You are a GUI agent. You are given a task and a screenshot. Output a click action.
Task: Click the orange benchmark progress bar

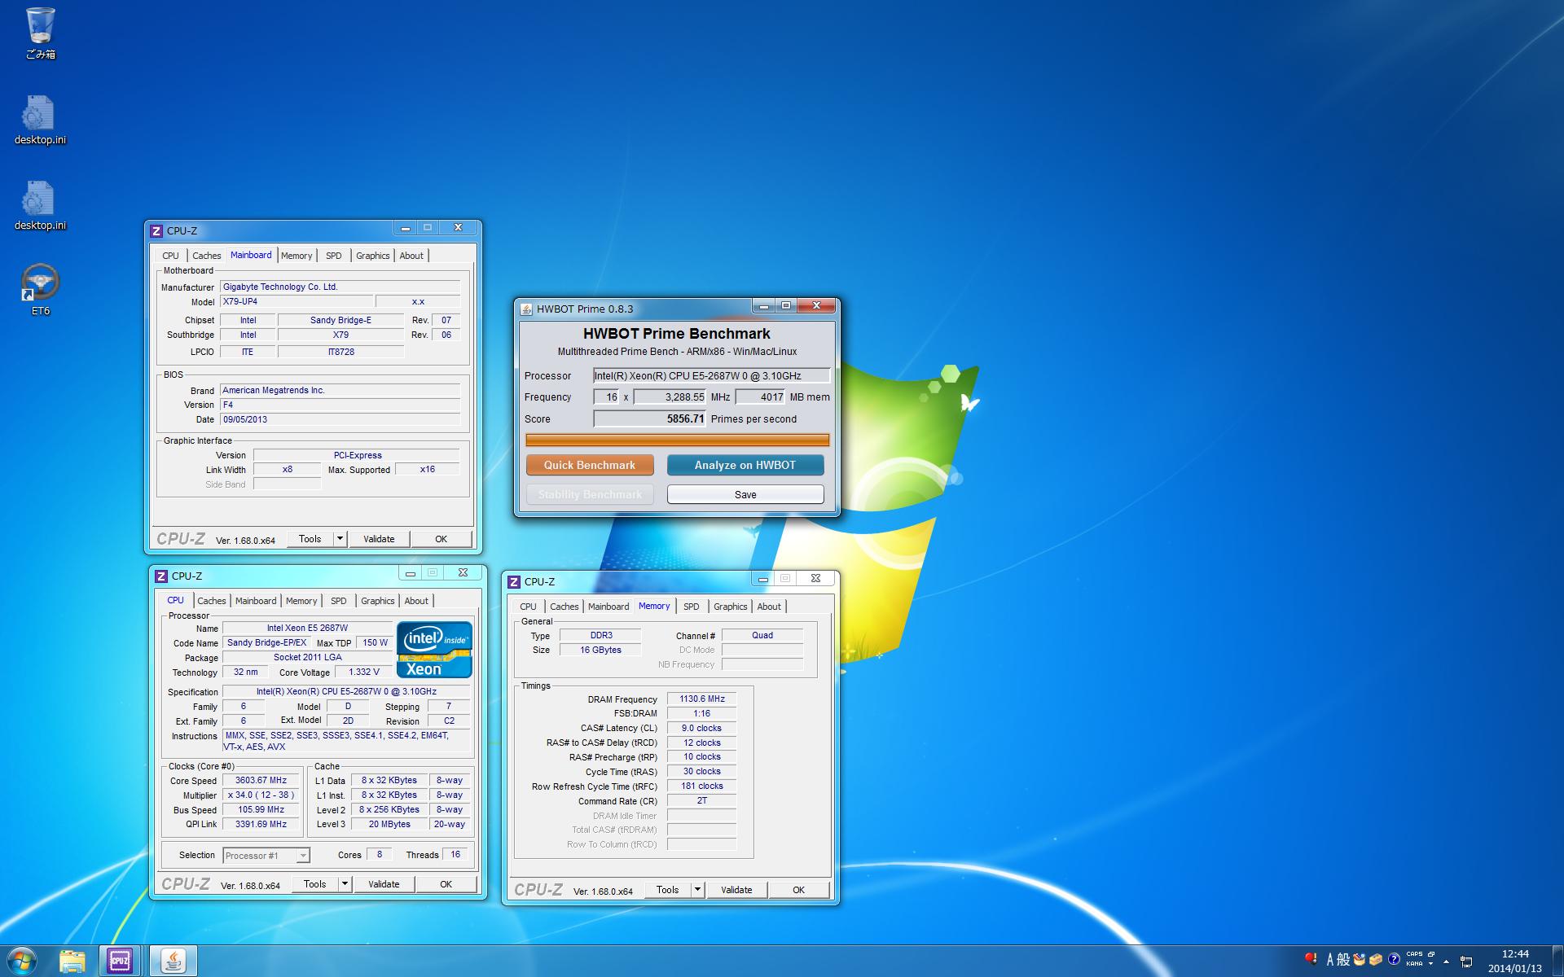[x=678, y=440]
